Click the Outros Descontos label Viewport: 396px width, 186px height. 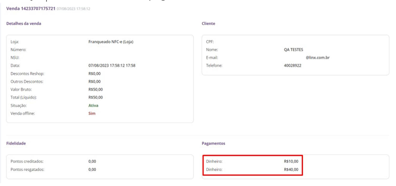tap(27, 82)
